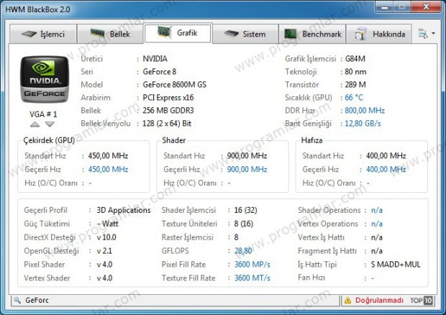Click the GeForce 8600M GS model value

click(x=175, y=84)
